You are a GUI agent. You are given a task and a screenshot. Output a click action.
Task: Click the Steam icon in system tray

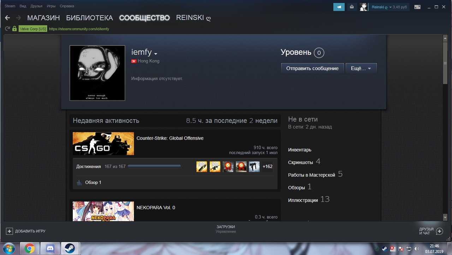[385, 249]
